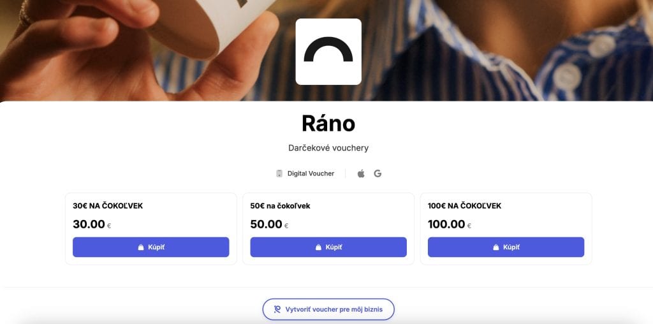The image size is (653, 324).
Task: Click the bag icon in the 100€ Kúpiť button
Action: tap(495, 247)
